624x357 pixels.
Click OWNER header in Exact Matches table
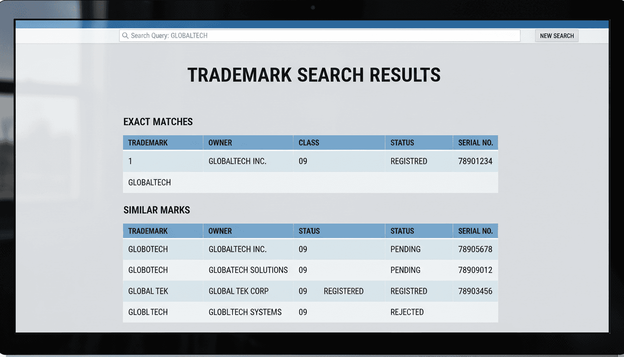tap(220, 143)
